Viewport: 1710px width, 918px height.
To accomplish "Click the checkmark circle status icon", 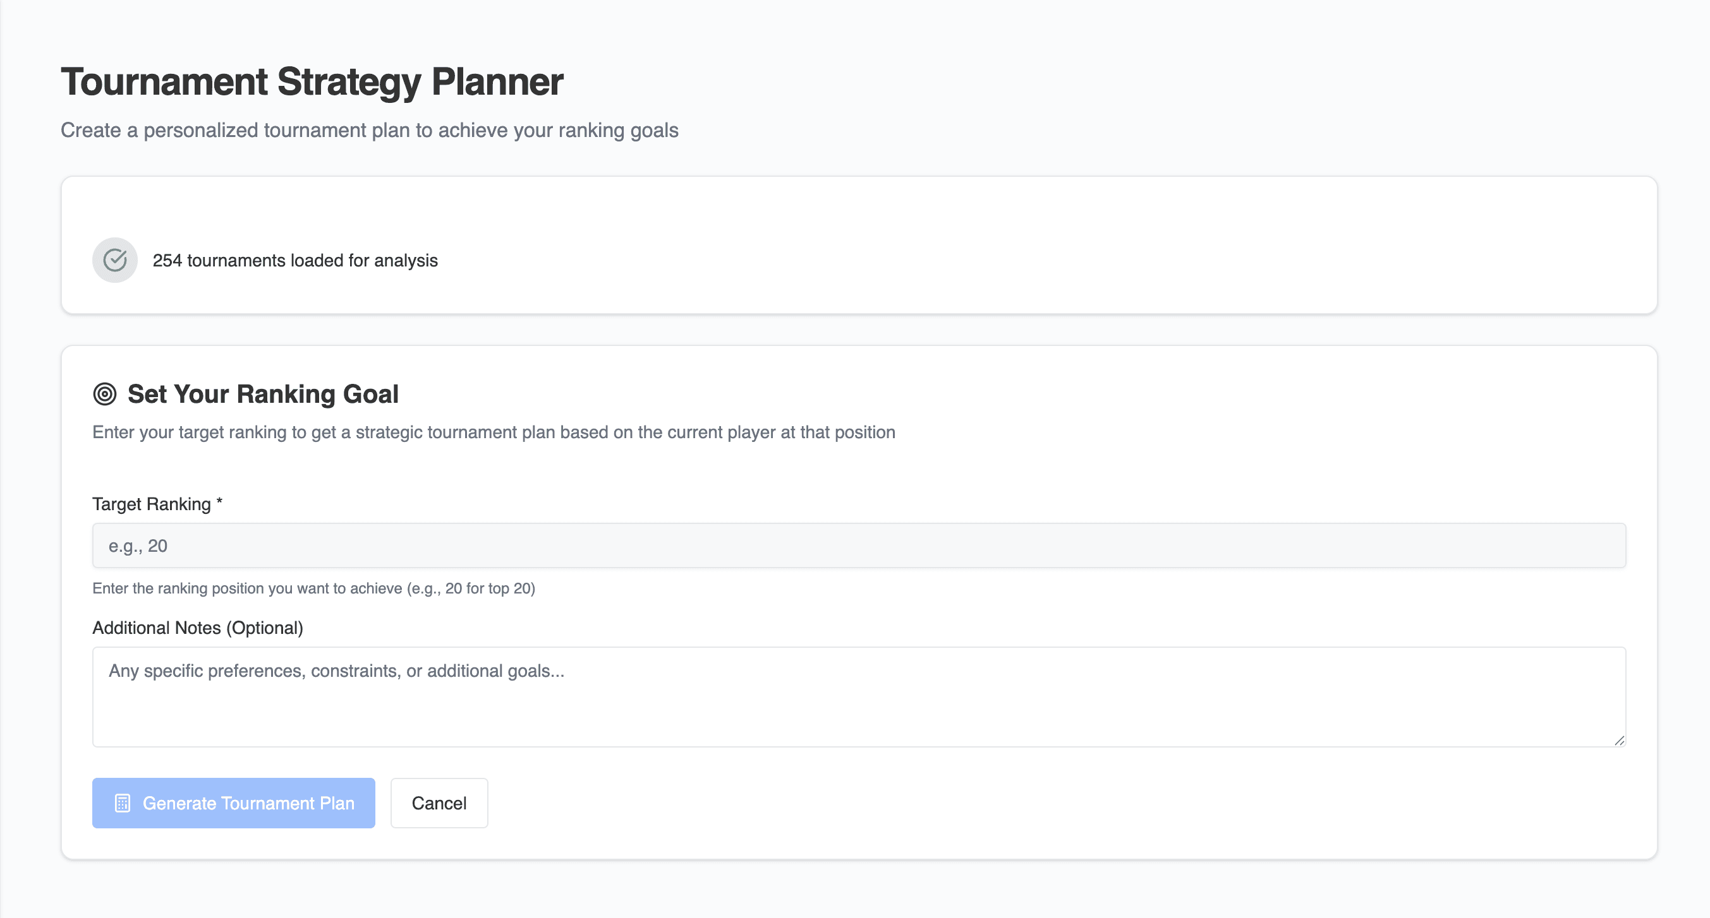I will point(115,260).
